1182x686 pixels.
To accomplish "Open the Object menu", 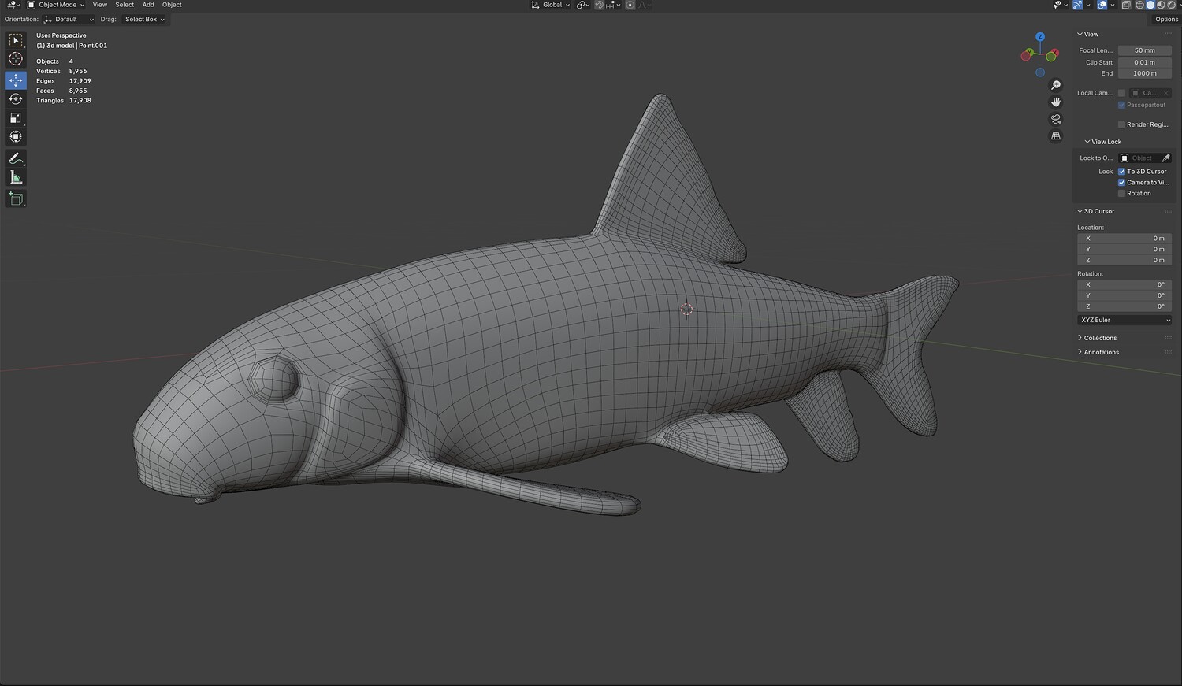I will [172, 5].
